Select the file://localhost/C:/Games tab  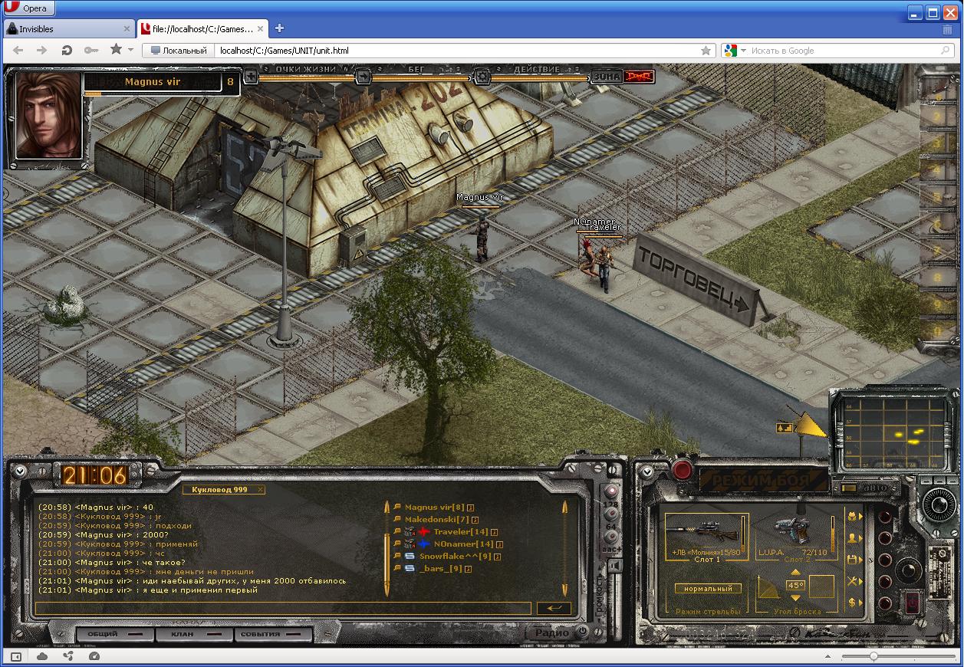tap(202, 29)
